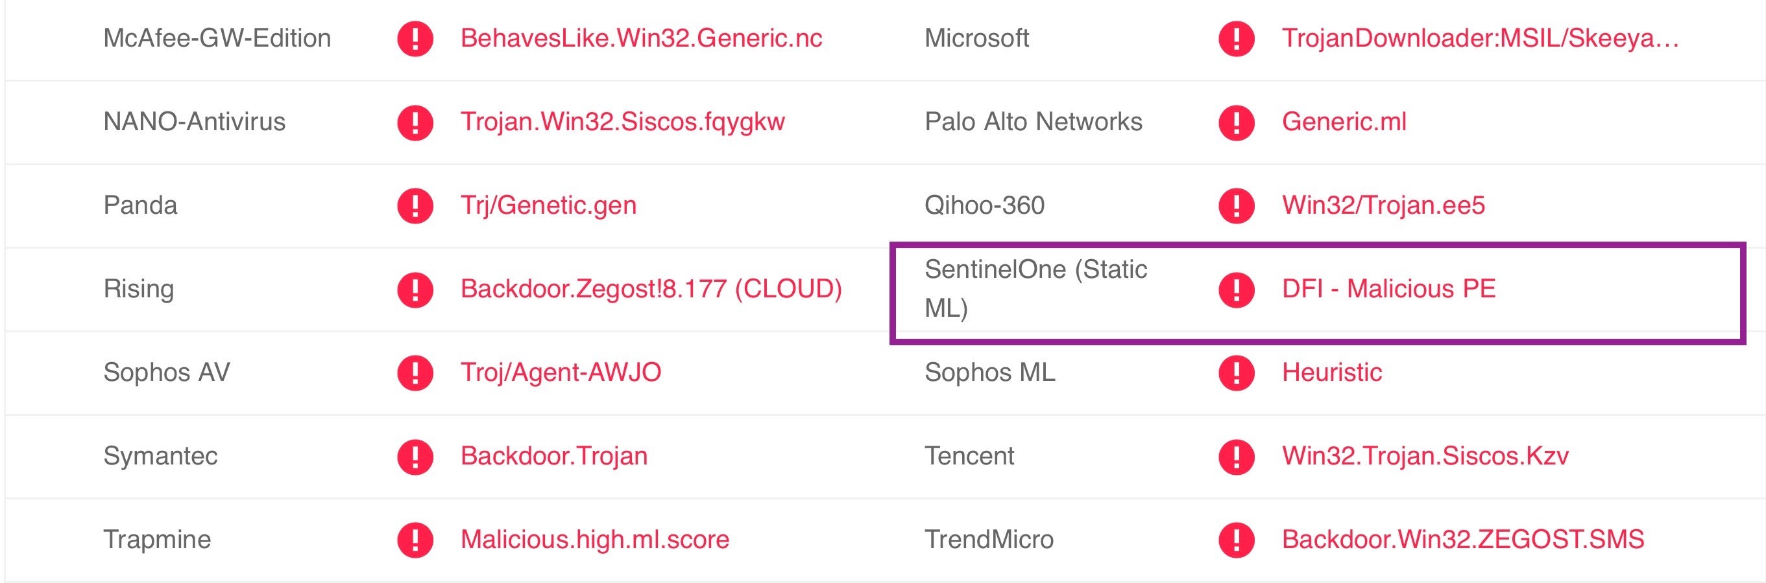Click the red alert icon beside Panda
Viewport: 1766px width, 583px height.
click(x=415, y=206)
